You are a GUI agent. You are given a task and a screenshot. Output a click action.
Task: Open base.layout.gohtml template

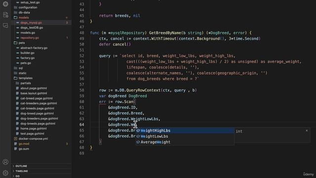pyautogui.click(x=41, y=93)
